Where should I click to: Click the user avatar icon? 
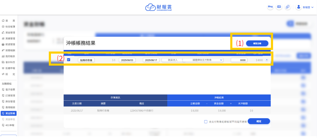coord(299,7)
